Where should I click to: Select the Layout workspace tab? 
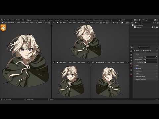point(29,20)
